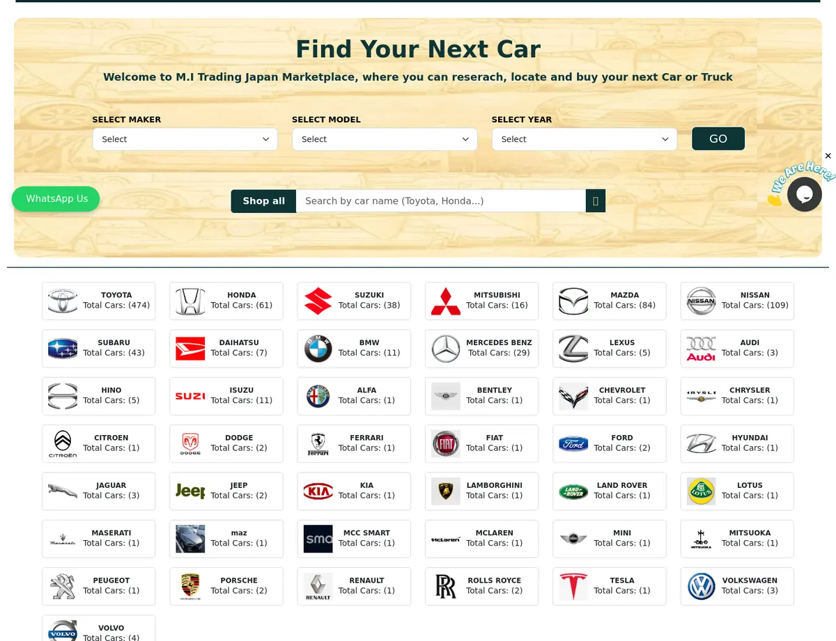Click the Audi rings logo
The width and height of the screenshot is (836, 641).
pos(701,349)
